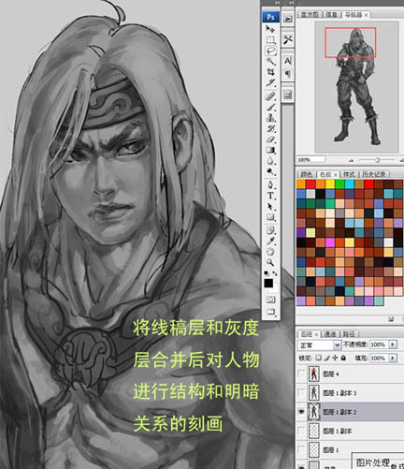
Task: Open the opacity slider arrow
Action: [x=393, y=344]
